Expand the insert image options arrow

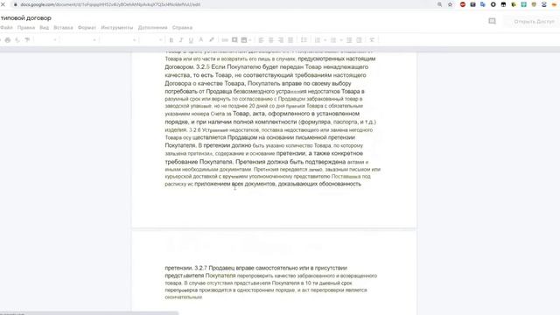tap(250, 40)
